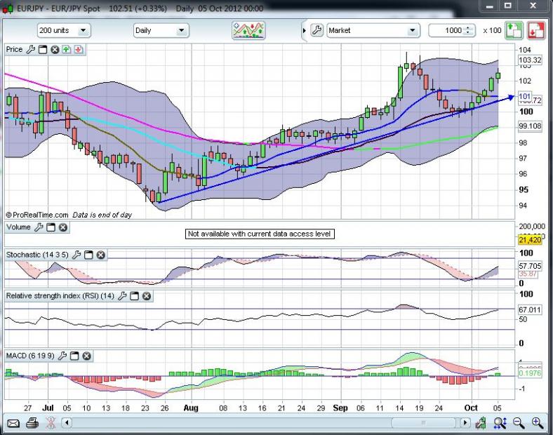Maximize the Volume panel window

(x=51, y=228)
